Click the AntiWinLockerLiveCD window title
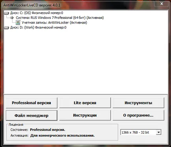The height and width of the screenshot is (147, 171). click(32, 5)
